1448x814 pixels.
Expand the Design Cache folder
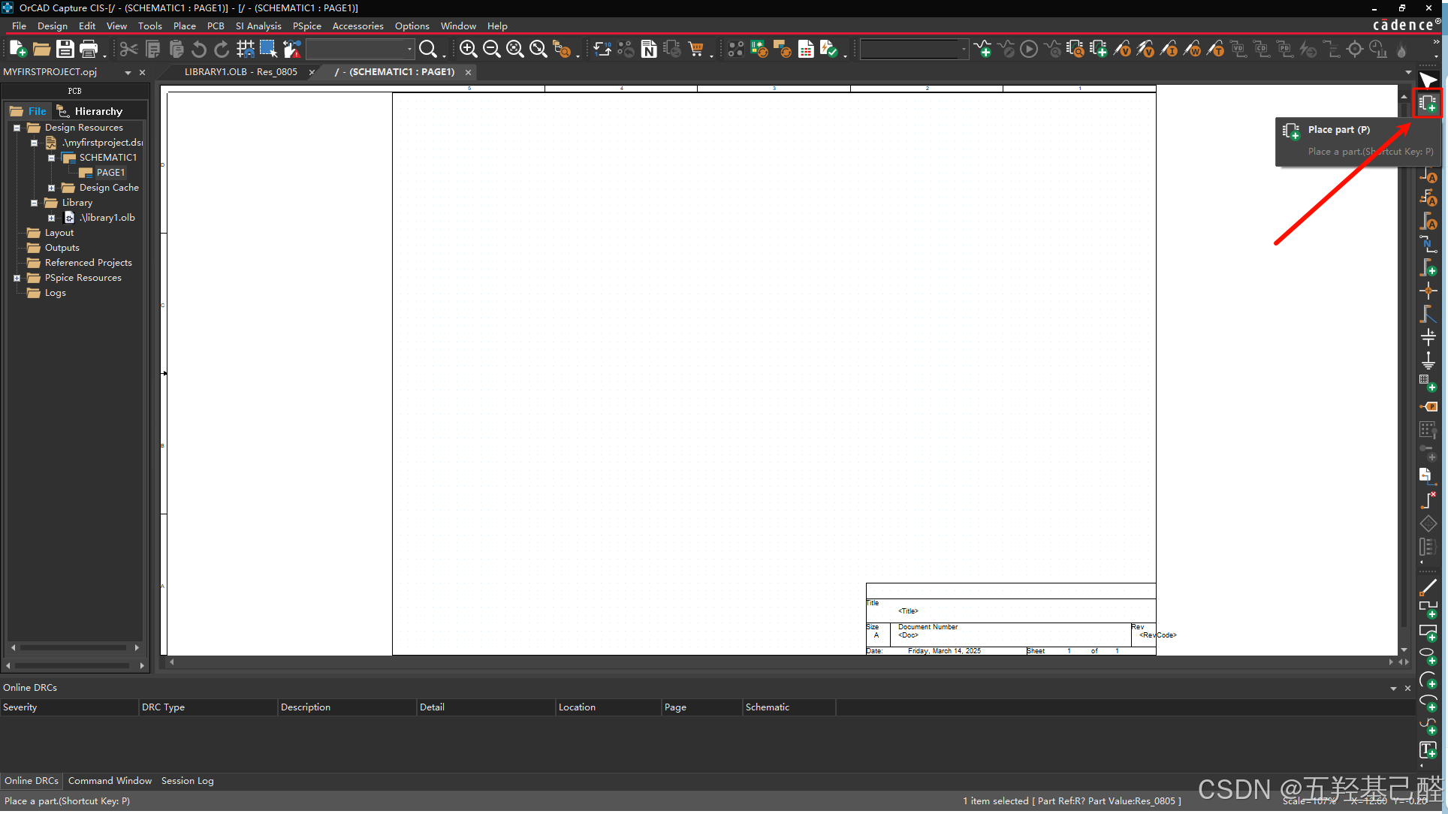(51, 188)
